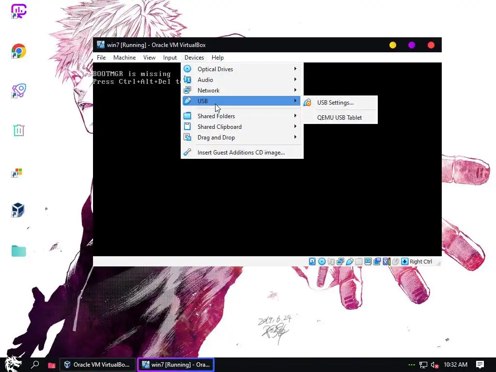Click the Right Ctrl host key label
Screen dimensions: 496x372
(421, 262)
